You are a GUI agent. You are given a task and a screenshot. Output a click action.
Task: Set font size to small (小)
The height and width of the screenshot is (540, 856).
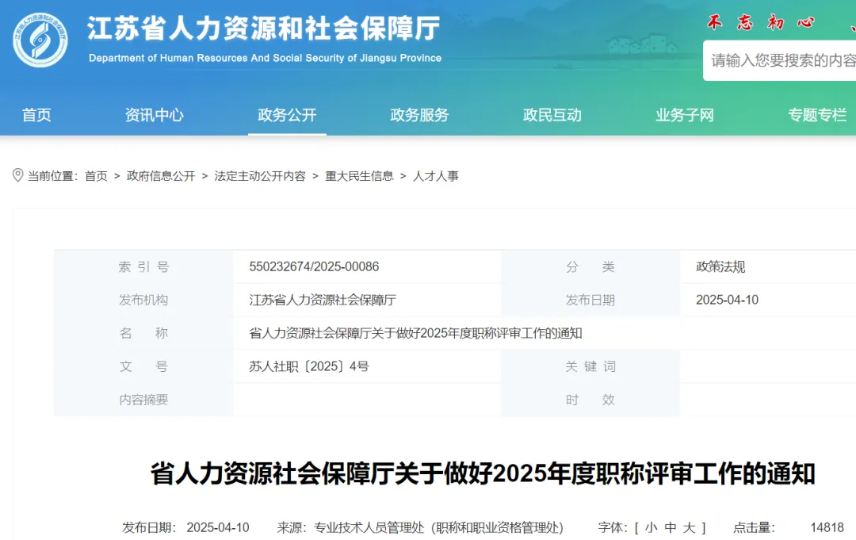pos(651,528)
